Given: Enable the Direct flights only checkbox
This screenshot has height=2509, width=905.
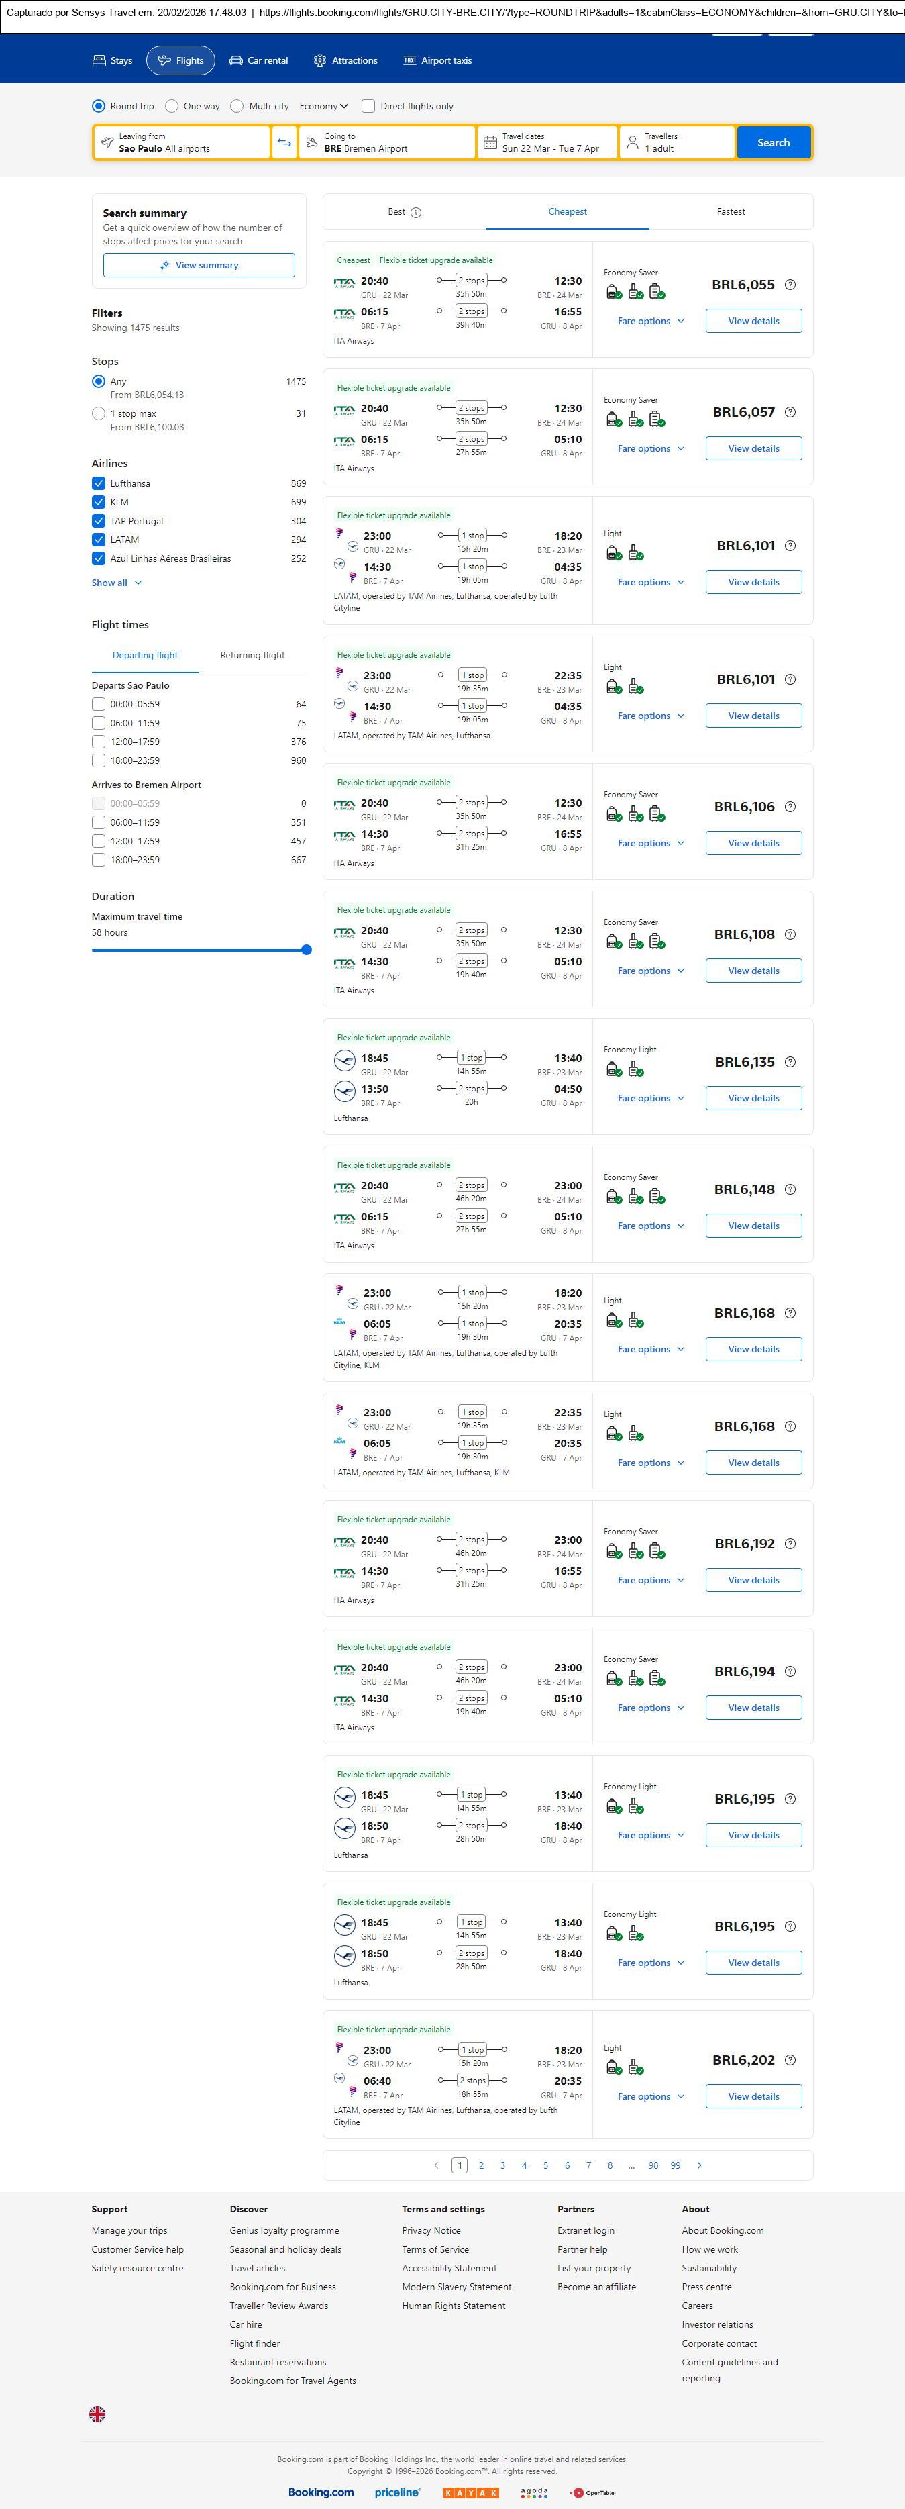Looking at the screenshot, I should click(368, 106).
